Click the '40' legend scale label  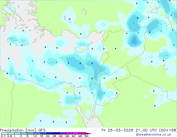pos(73,136)
